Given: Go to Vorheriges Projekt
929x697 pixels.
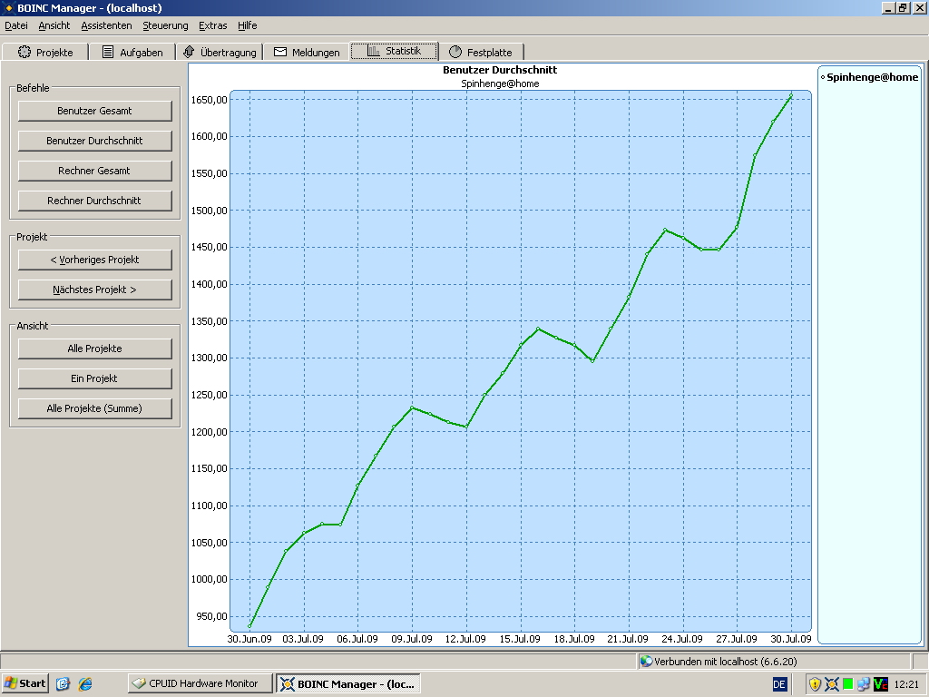Looking at the screenshot, I should coord(94,260).
